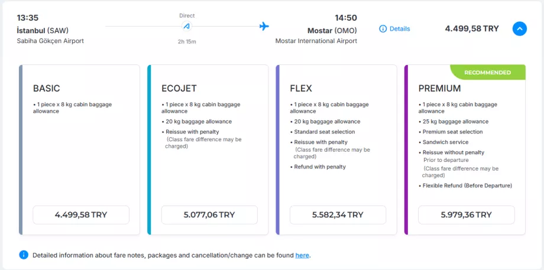Click the BASIC package title
This screenshot has height=270, width=544.
[x=47, y=89]
